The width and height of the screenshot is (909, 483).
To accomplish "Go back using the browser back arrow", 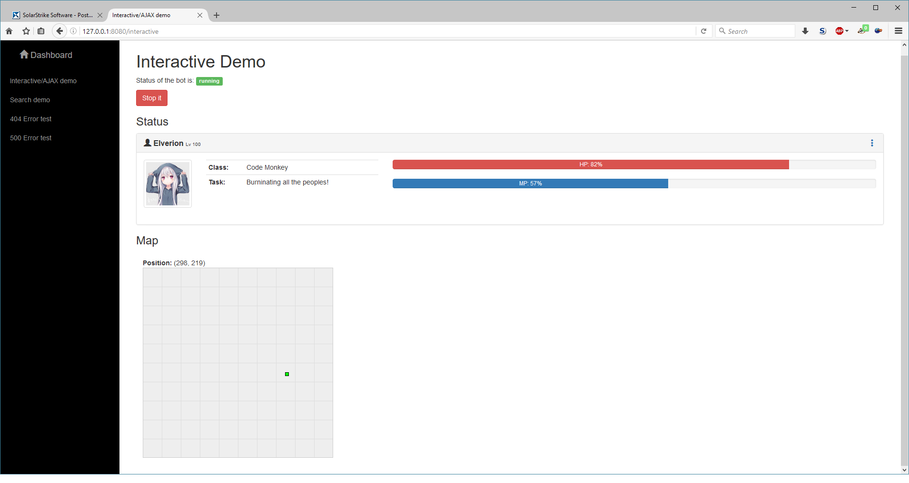I will [59, 31].
